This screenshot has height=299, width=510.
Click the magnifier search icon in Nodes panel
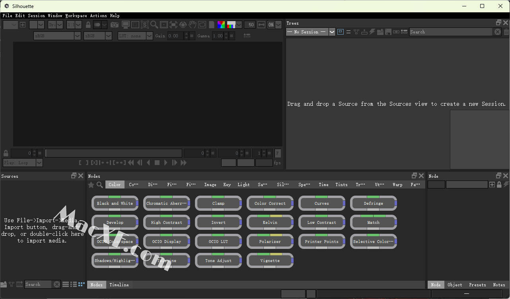pos(99,184)
